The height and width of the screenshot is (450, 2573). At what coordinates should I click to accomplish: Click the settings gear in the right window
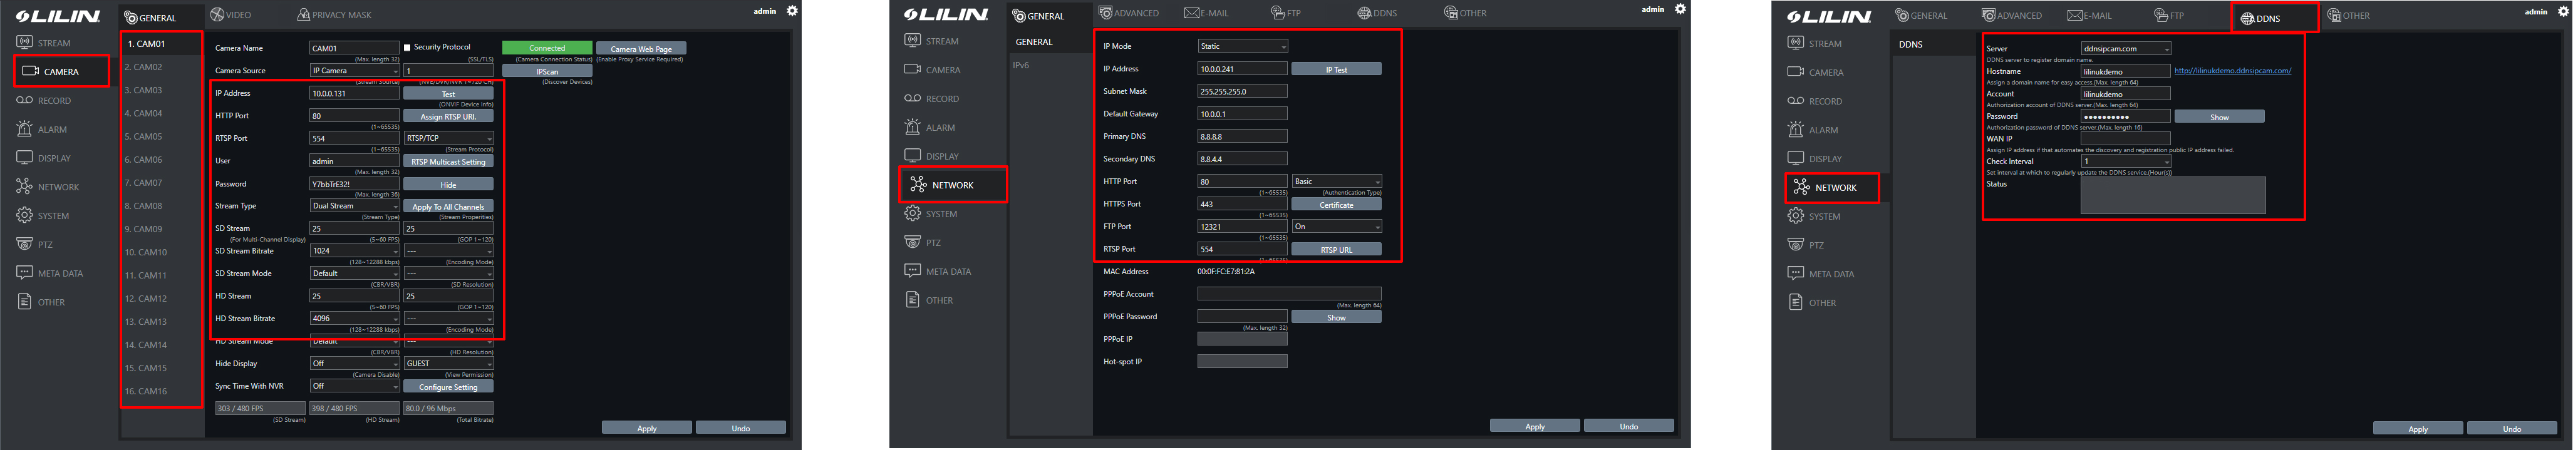2562,11
